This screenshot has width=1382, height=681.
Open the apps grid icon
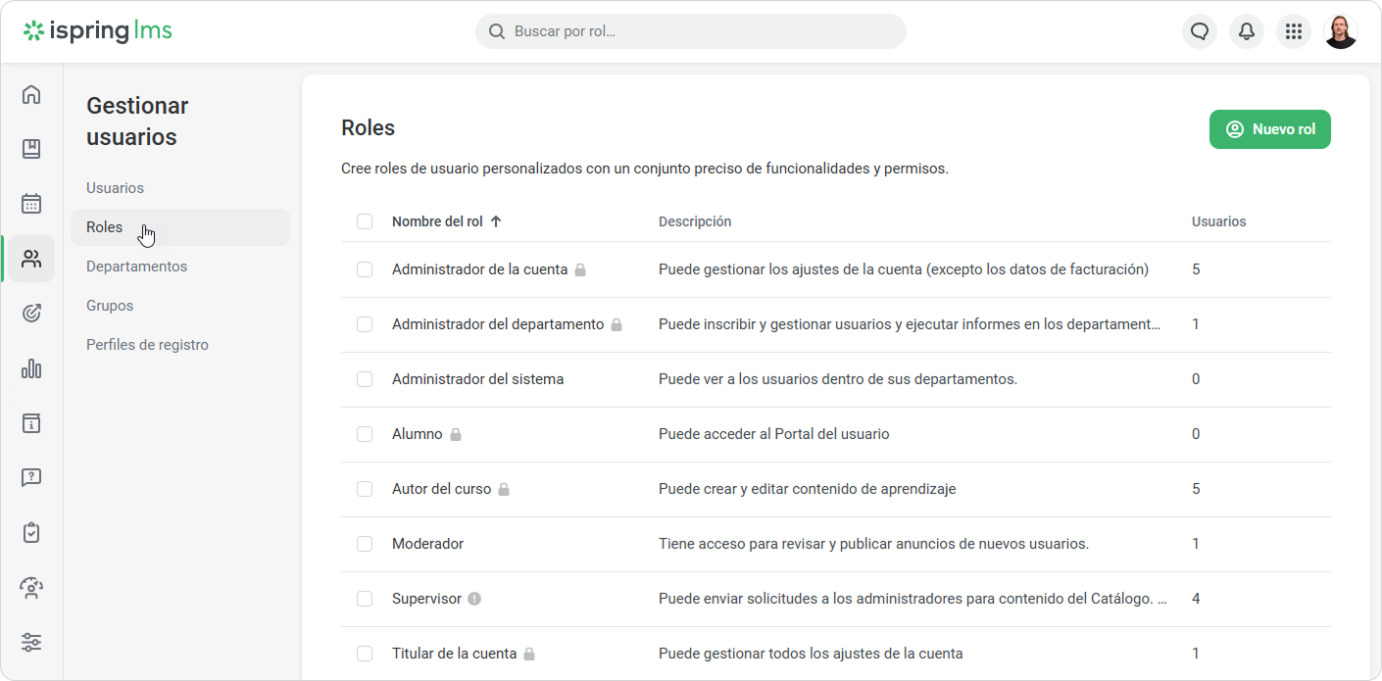pos(1293,31)
